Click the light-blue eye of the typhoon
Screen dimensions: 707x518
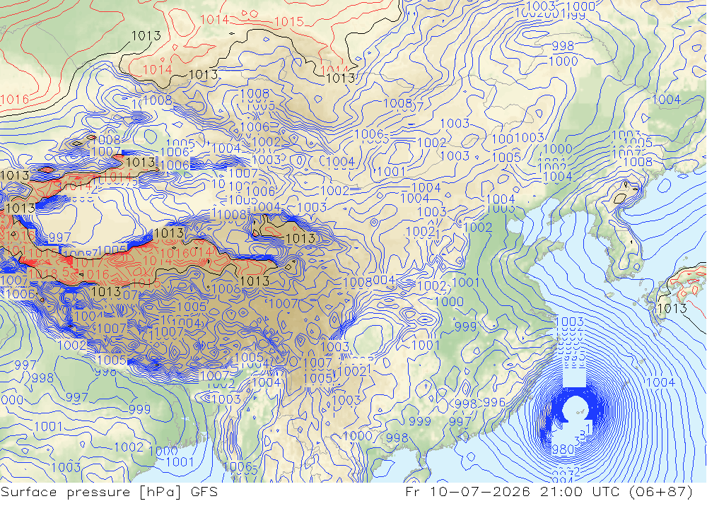tap(575, 408)
